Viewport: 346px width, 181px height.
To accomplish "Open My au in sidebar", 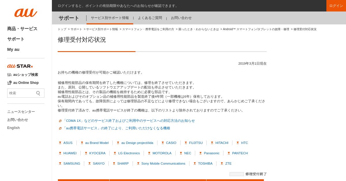I will (13, 49).
